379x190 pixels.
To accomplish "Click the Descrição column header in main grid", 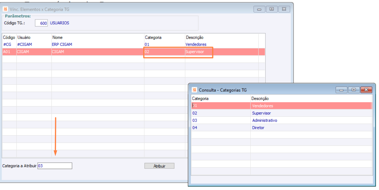I will pos(194,38).
